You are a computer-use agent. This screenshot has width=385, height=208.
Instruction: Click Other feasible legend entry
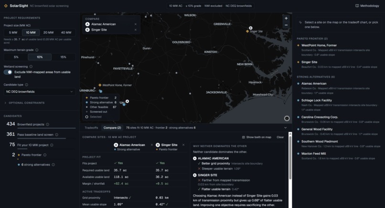(x=101, y=107)
